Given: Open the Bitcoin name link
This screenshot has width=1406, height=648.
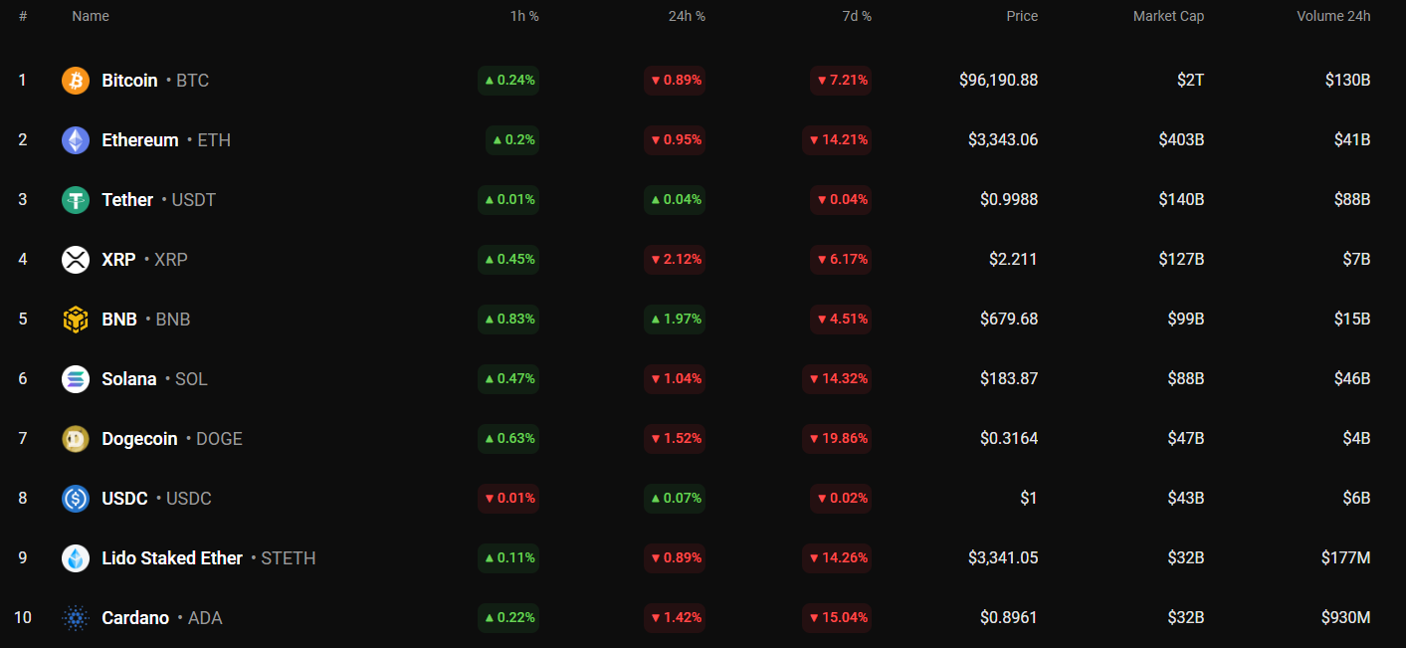Looking at the screenshot, I should (x=129, y=81).
